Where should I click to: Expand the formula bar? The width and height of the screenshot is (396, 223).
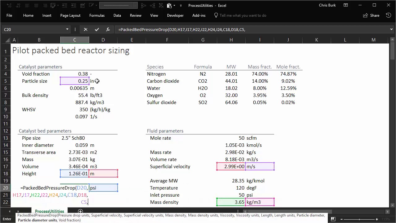pyautogui.click(x=391, y=29)
